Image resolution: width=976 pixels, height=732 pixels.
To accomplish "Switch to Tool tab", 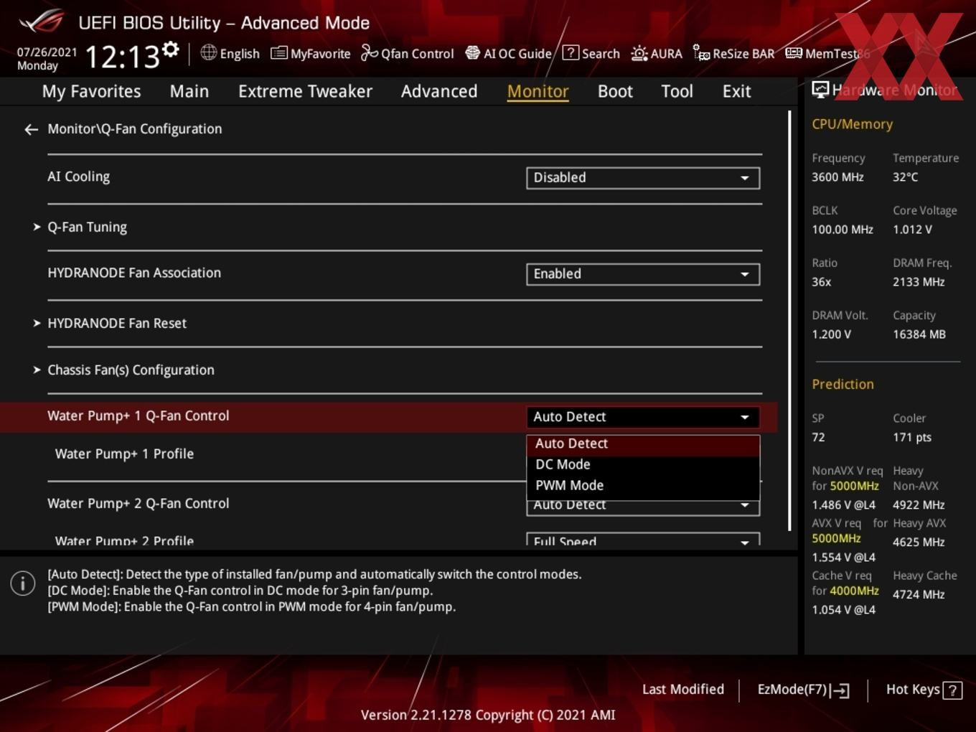I will tap(677, 91).
